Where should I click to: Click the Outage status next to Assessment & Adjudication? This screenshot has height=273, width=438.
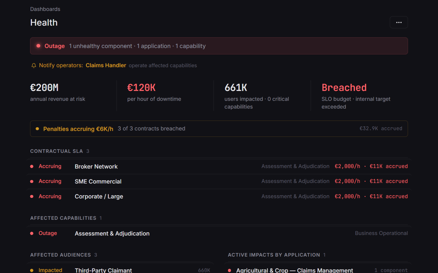click(48, 233)
